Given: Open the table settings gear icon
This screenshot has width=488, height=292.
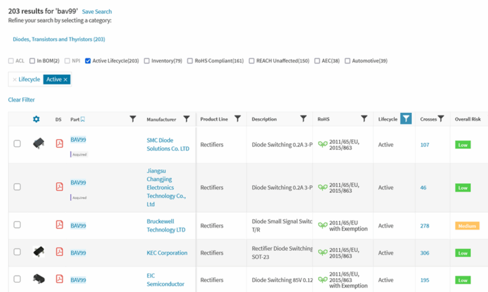Looking at the screenshot, I should (36, 119).
